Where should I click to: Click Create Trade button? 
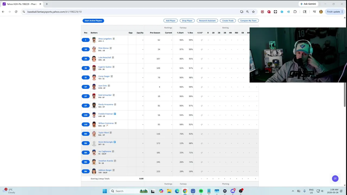pyautogui.click(x=228, y=21)
